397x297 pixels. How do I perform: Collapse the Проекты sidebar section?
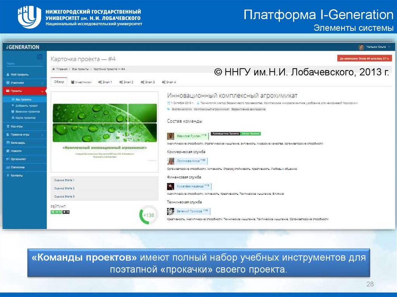(x=42, y=91)
